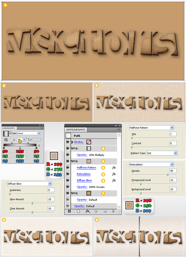The height and width of the screenshot is (257, 186).
Task: Expand the Stroke attribute disclosure triangle
Action: pyautogui.click(x=73, y=142)
